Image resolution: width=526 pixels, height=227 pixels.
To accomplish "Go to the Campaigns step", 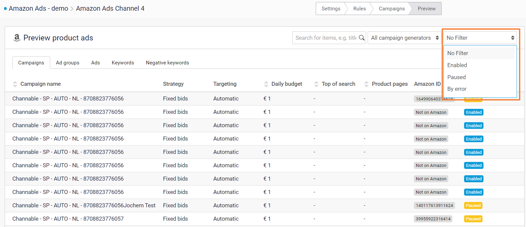I will tap(392, 9).
